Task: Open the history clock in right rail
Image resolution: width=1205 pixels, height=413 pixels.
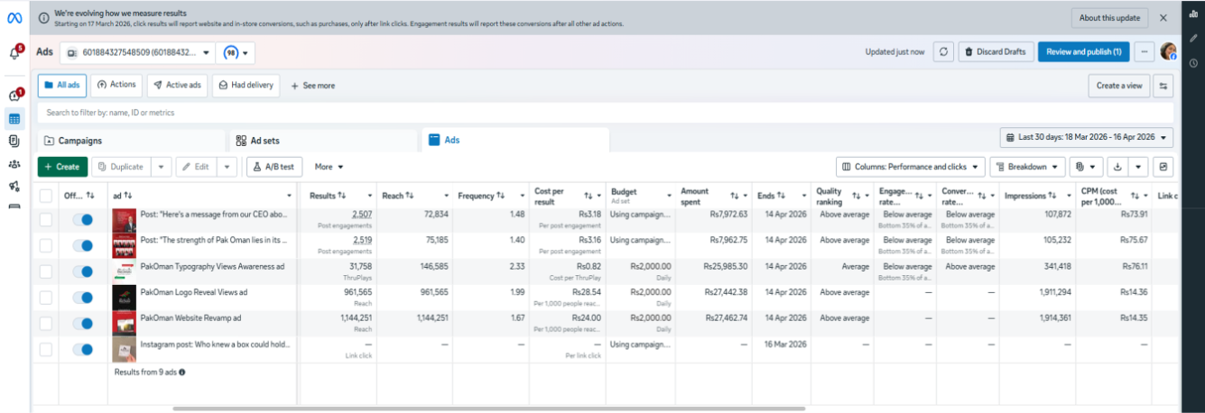Action: coord(1193,63)
